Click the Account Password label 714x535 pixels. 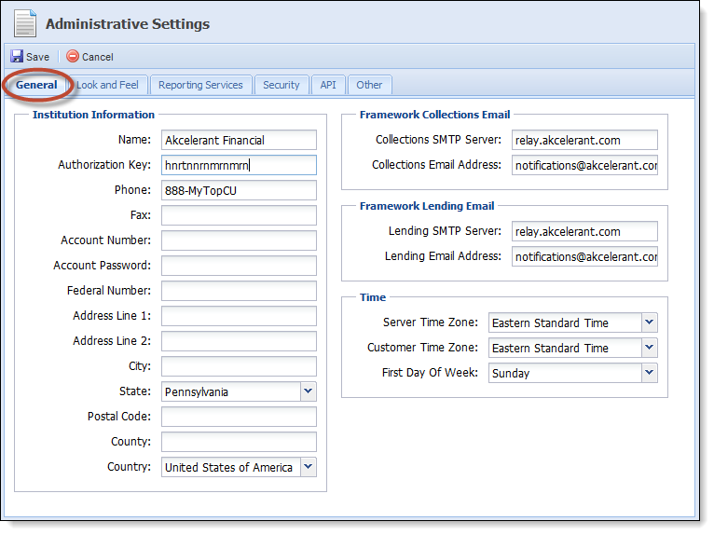click(102, 266)
